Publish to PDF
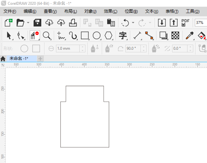This screenshot has height=163, width=207. 185,23
